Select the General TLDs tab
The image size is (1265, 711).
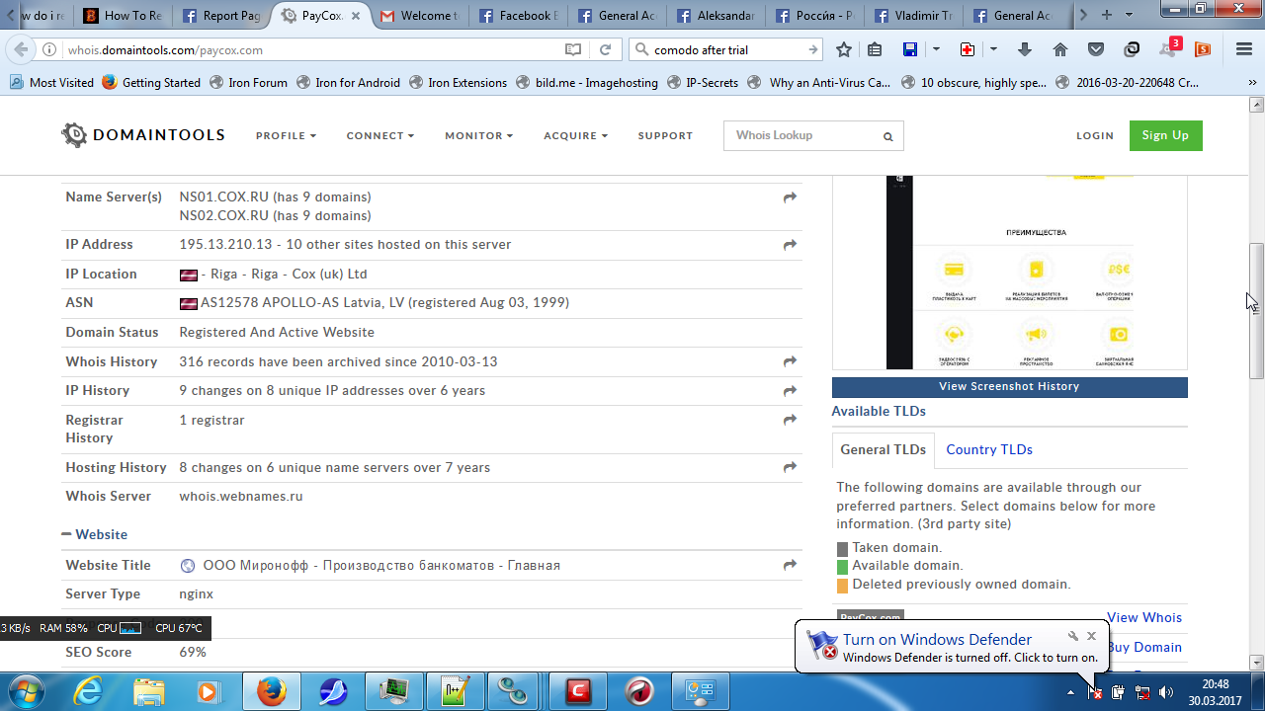point(884,449)
